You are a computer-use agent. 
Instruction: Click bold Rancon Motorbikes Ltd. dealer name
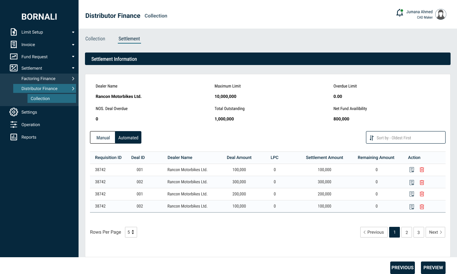pos(119,96)
